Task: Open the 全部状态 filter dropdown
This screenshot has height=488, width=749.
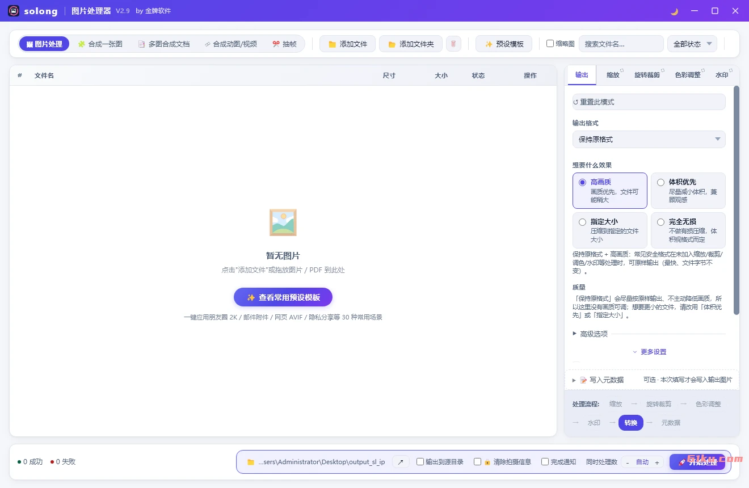Action: [x=692, y=44]
